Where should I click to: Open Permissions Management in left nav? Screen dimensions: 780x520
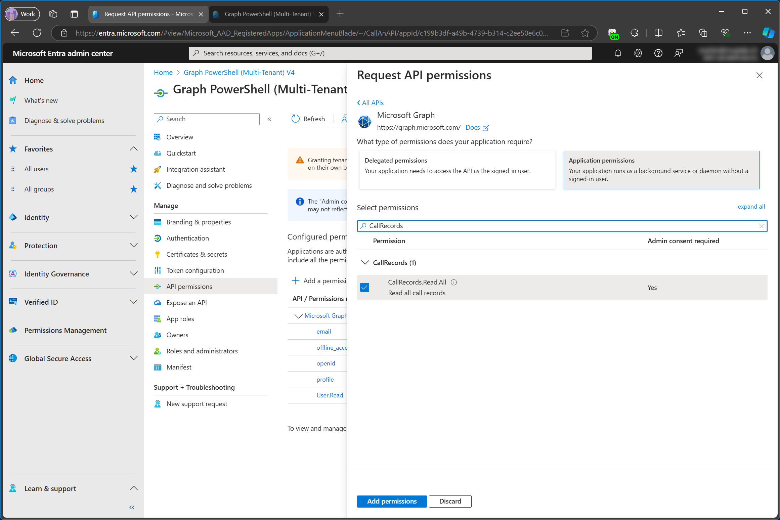(65, 330)
